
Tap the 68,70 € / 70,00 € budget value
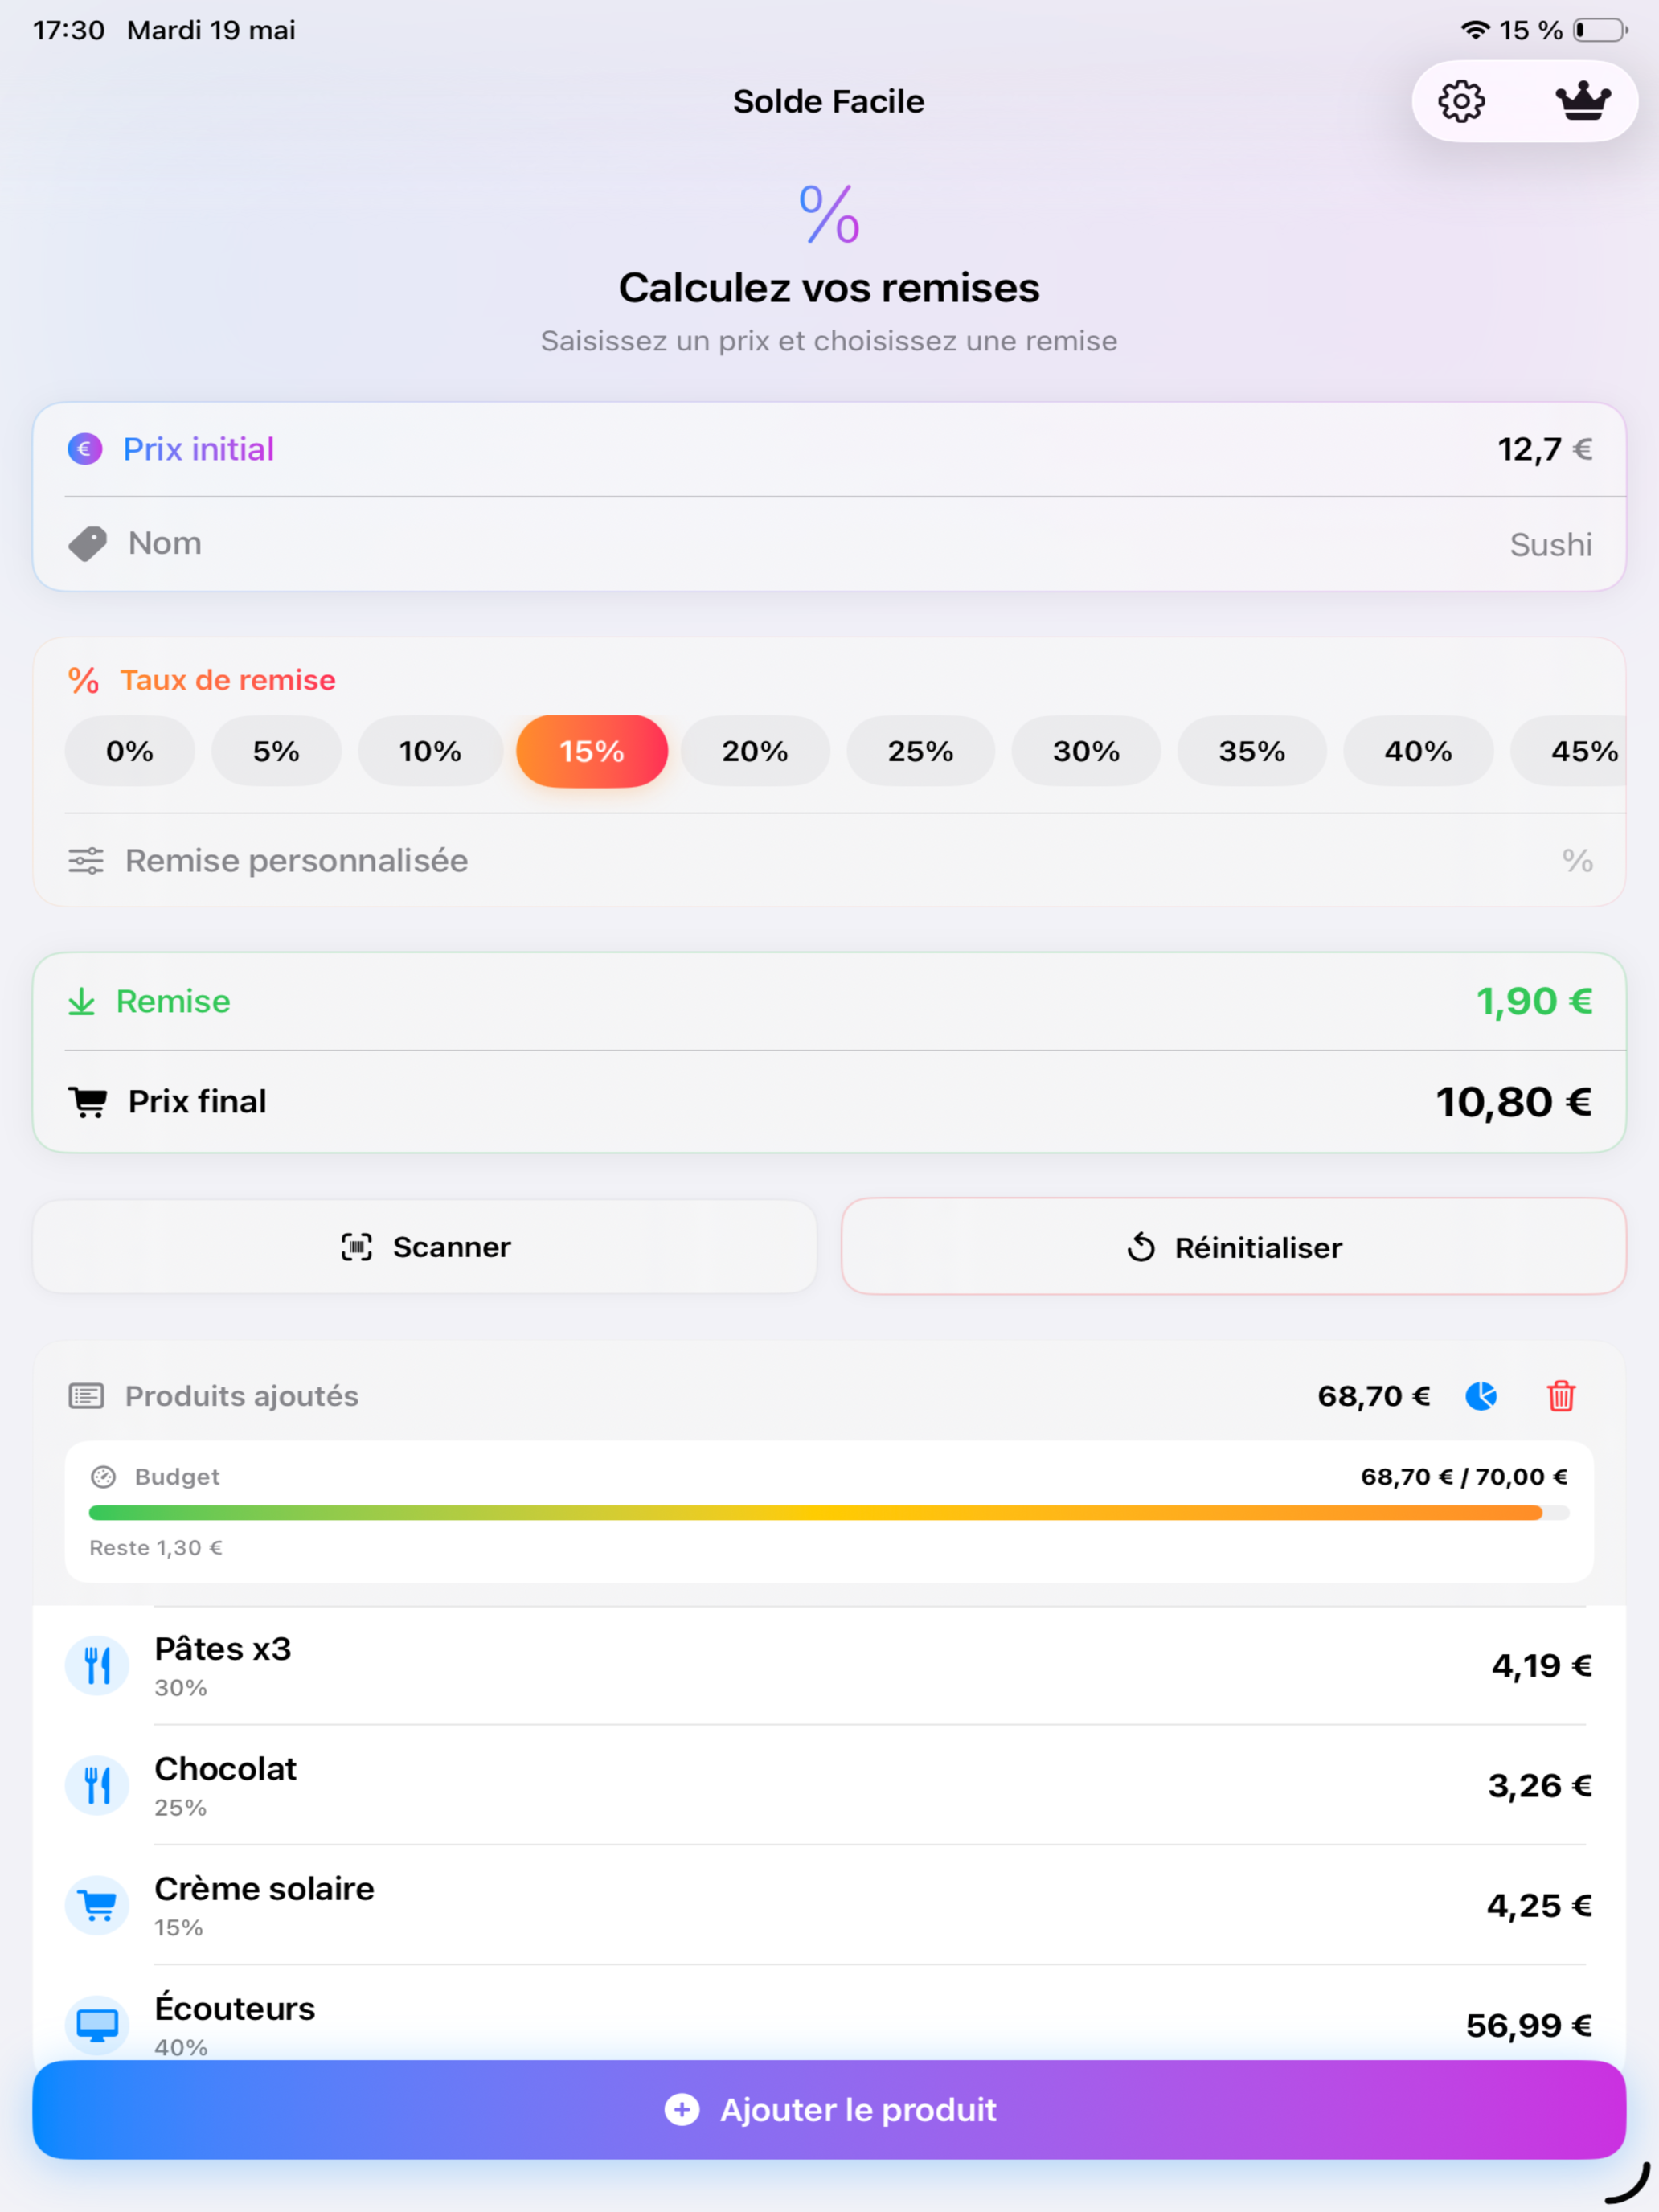coord(1464,1477)
